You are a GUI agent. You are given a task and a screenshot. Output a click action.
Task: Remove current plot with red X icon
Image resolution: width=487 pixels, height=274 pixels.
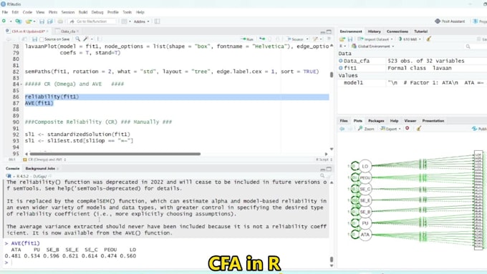coord(408,129)
